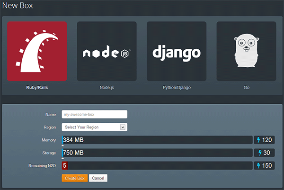Click the Remaining N2O label
Image resolution: width=284 pixels, height=190 pixels.
tap(42, 166)
